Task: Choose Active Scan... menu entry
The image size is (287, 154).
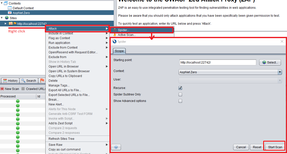Action: coord(142,35)
